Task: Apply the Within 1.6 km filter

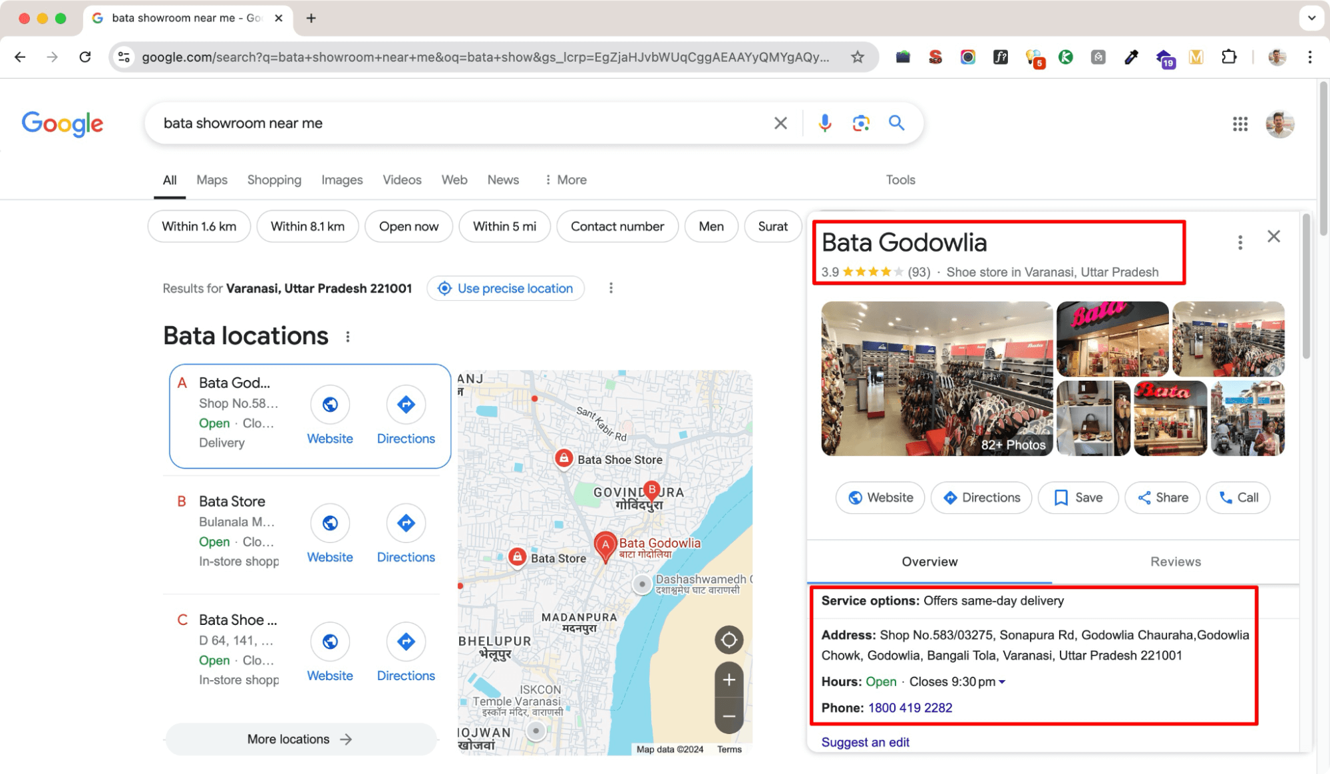Action: [198, 226]
